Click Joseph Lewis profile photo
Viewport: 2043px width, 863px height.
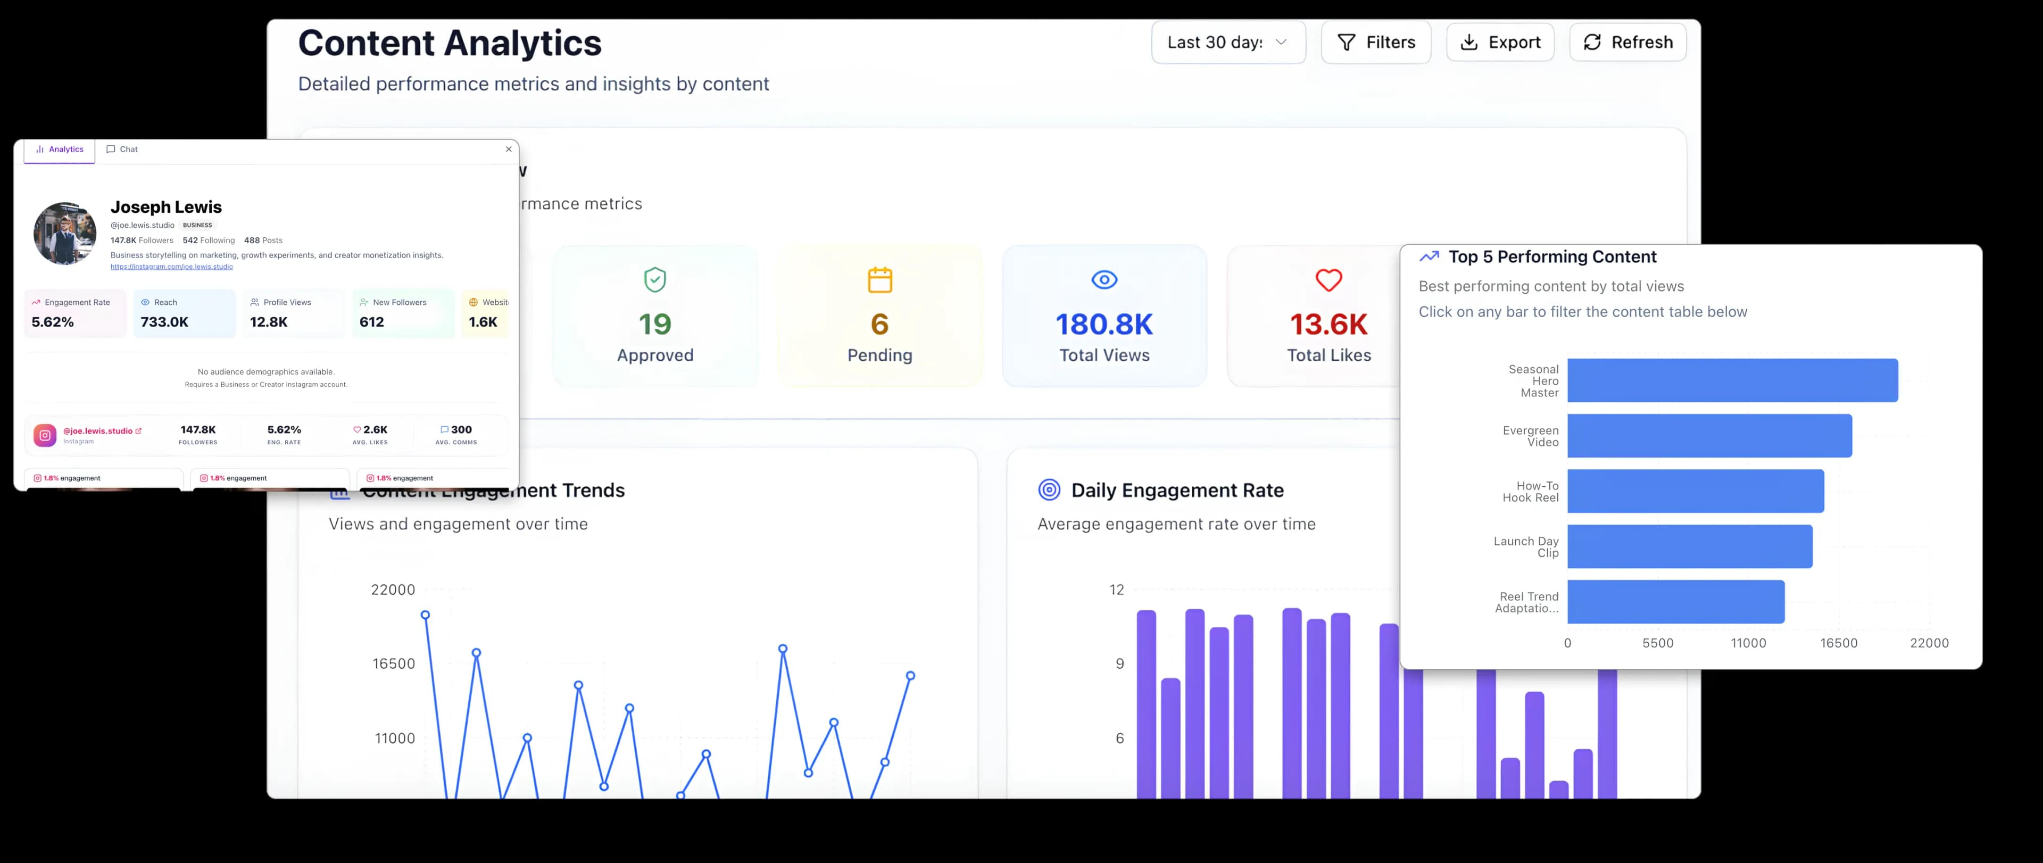(x=64, y=233)
